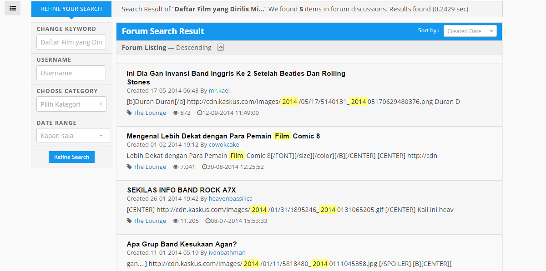
Task: Visit the profile of user heavenbassilica
Action: [231, 198]
